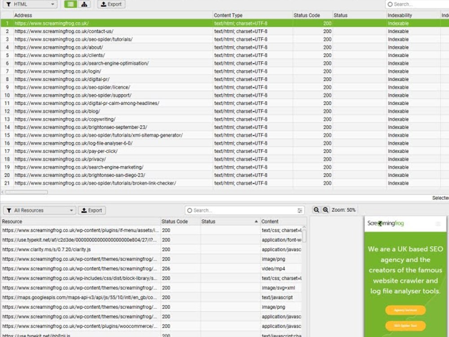Click horizontal scrollbar under top table
This screenshot has height=337, width=449.
pos(26,192)
